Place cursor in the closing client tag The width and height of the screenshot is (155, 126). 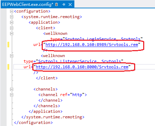point(47,78)
